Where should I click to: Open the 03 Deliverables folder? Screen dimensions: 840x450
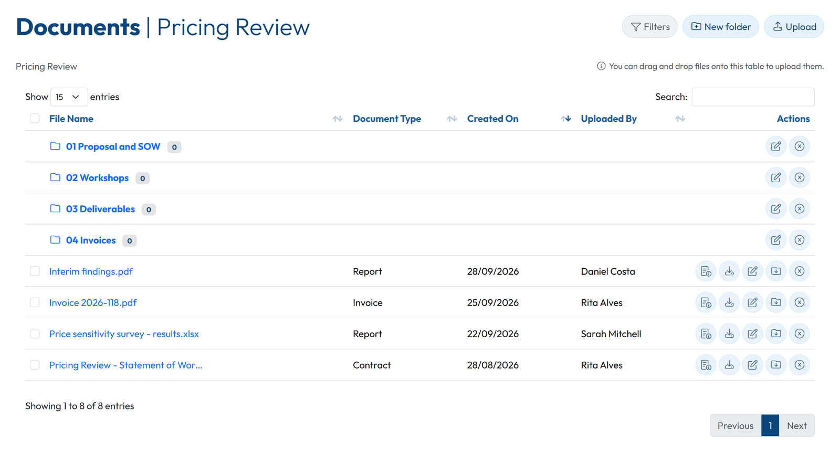(100, 209)
